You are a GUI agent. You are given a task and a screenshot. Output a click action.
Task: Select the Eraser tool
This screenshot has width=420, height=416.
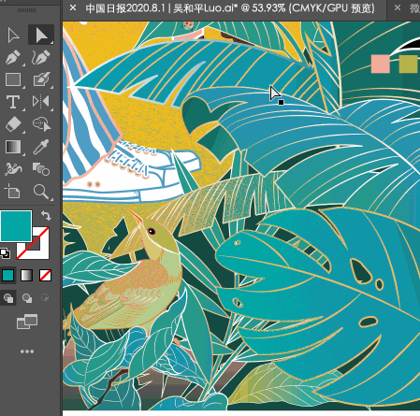tap(13, 124)
